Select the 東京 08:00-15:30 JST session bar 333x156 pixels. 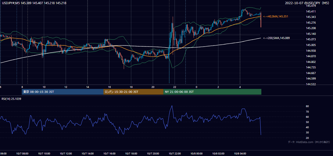(63, 92)
